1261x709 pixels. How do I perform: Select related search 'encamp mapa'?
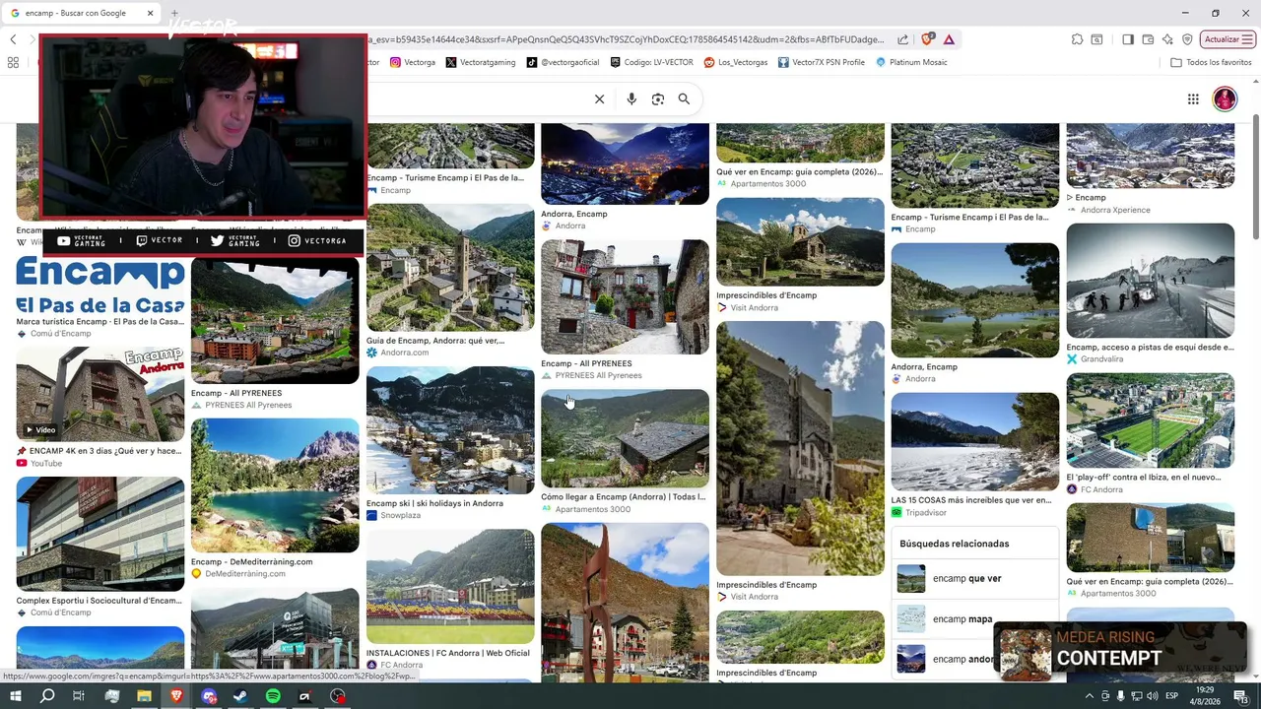coord(975,619)
